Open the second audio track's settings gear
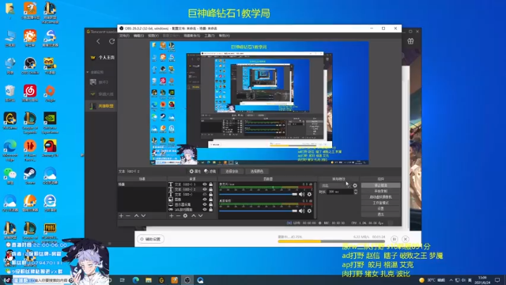 point(309,211)
